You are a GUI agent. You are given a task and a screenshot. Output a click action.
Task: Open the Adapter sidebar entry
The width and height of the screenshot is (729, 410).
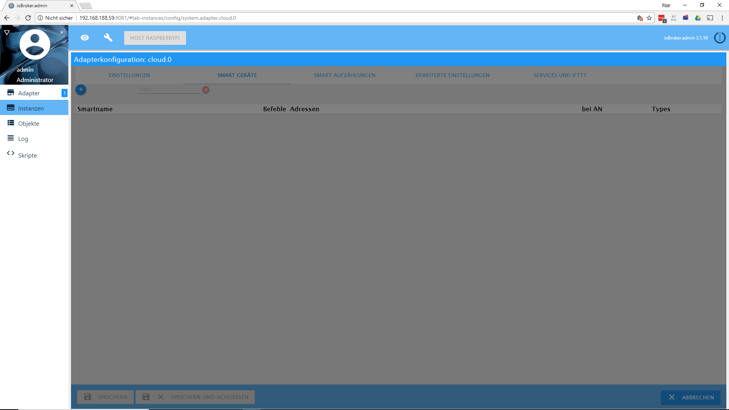pyautogui.click(x=29, y=93)
